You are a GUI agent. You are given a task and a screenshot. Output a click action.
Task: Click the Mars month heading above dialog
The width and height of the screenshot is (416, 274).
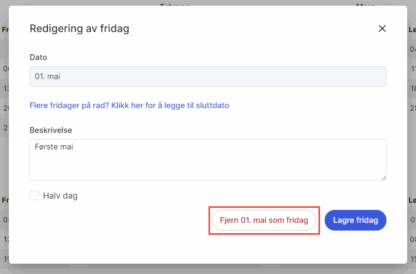[x=366, y=4]
